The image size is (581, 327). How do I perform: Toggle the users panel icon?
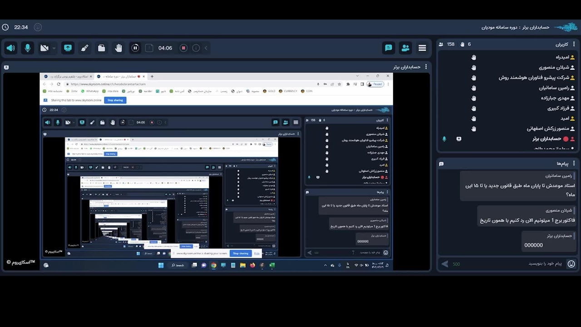pos(405,48)
